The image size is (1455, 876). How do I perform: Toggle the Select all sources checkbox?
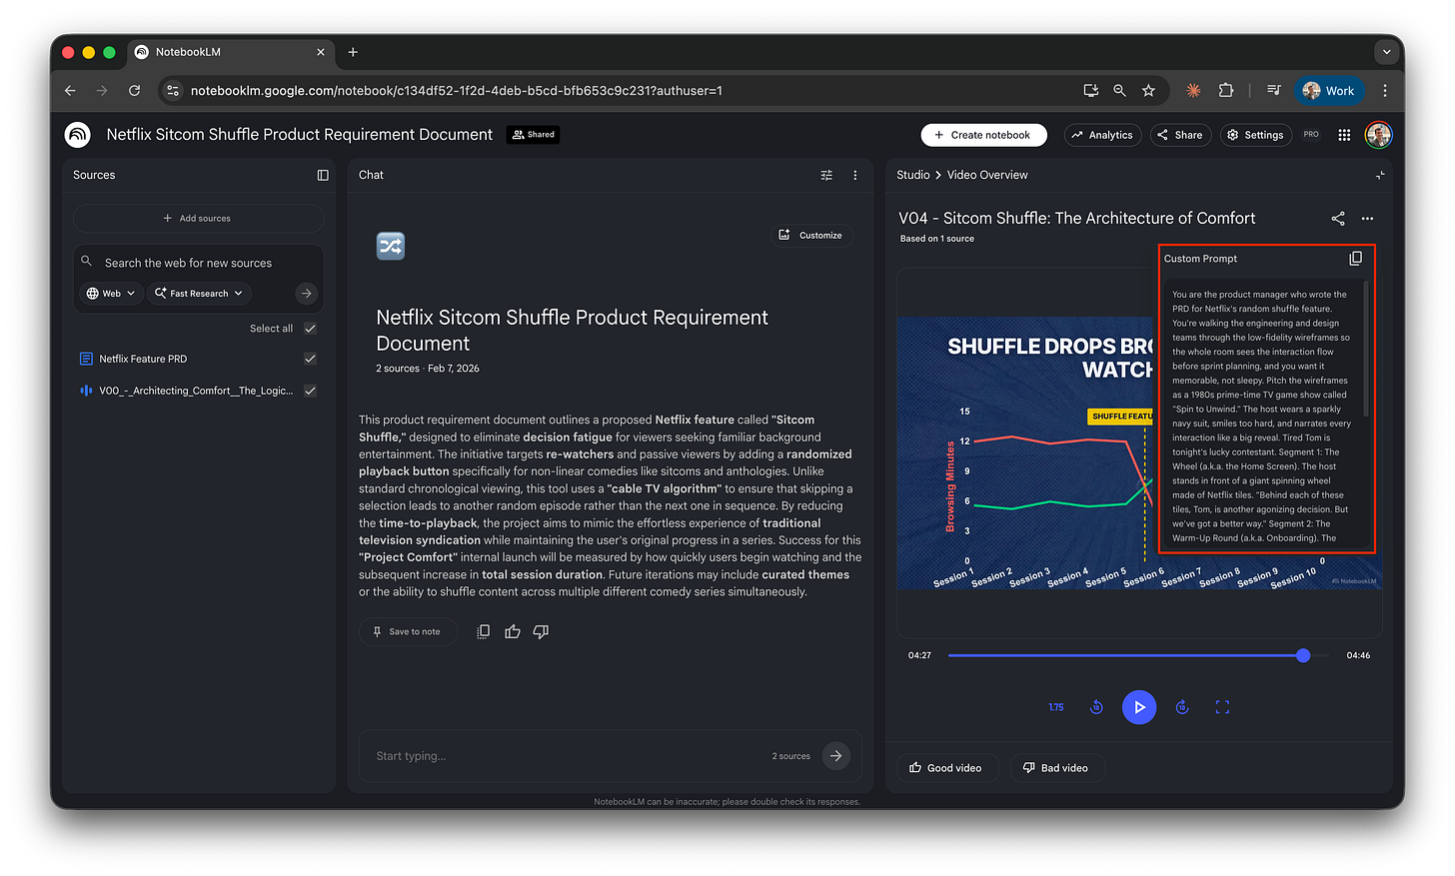310,329
